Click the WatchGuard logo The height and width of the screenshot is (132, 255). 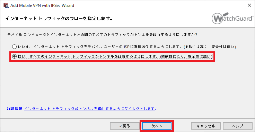pyautogui.click(x=232, y=18)
